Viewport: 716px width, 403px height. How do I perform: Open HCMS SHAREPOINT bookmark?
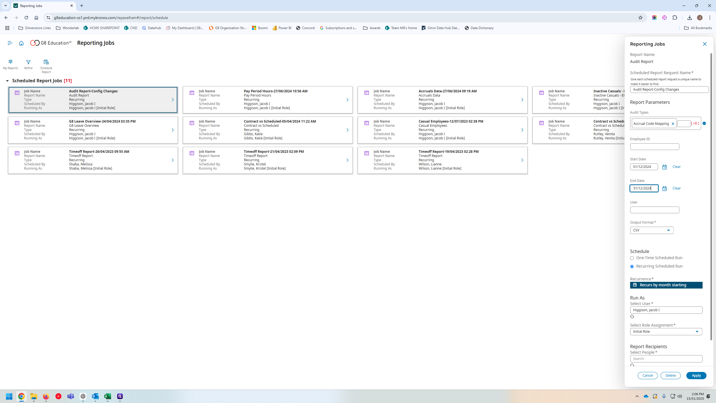(x=102, y=28)
